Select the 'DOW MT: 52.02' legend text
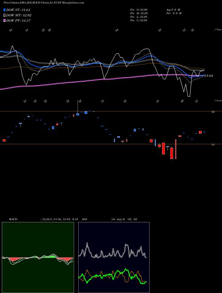Screen dimensions: 222x293 [19, 16]
